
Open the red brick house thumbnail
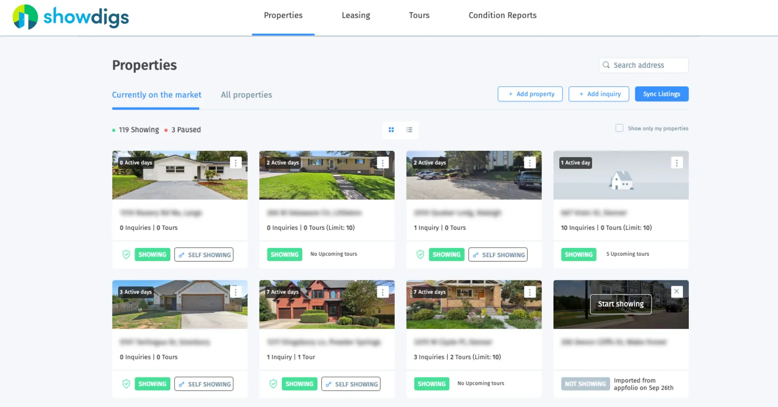[x=327, y=304]
